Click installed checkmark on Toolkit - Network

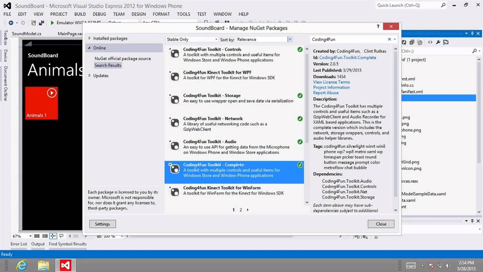point(300,119)
